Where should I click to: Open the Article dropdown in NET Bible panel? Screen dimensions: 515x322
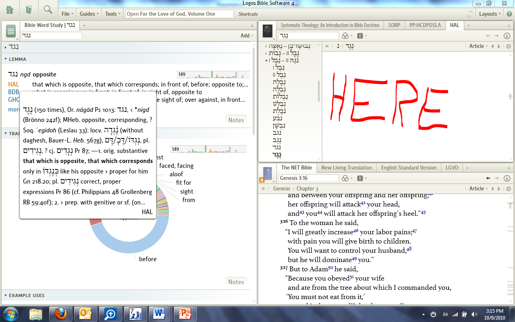pos(478,188)
